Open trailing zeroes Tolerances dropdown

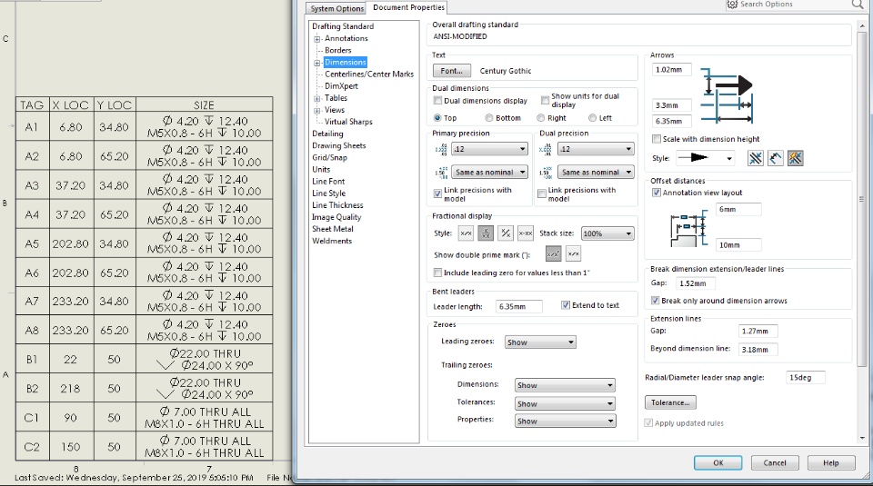565,403
